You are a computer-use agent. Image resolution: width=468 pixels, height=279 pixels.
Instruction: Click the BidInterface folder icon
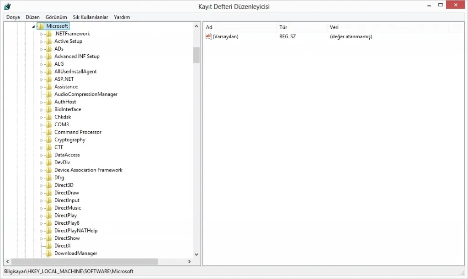pyautogui.click(x=48, y=109)
